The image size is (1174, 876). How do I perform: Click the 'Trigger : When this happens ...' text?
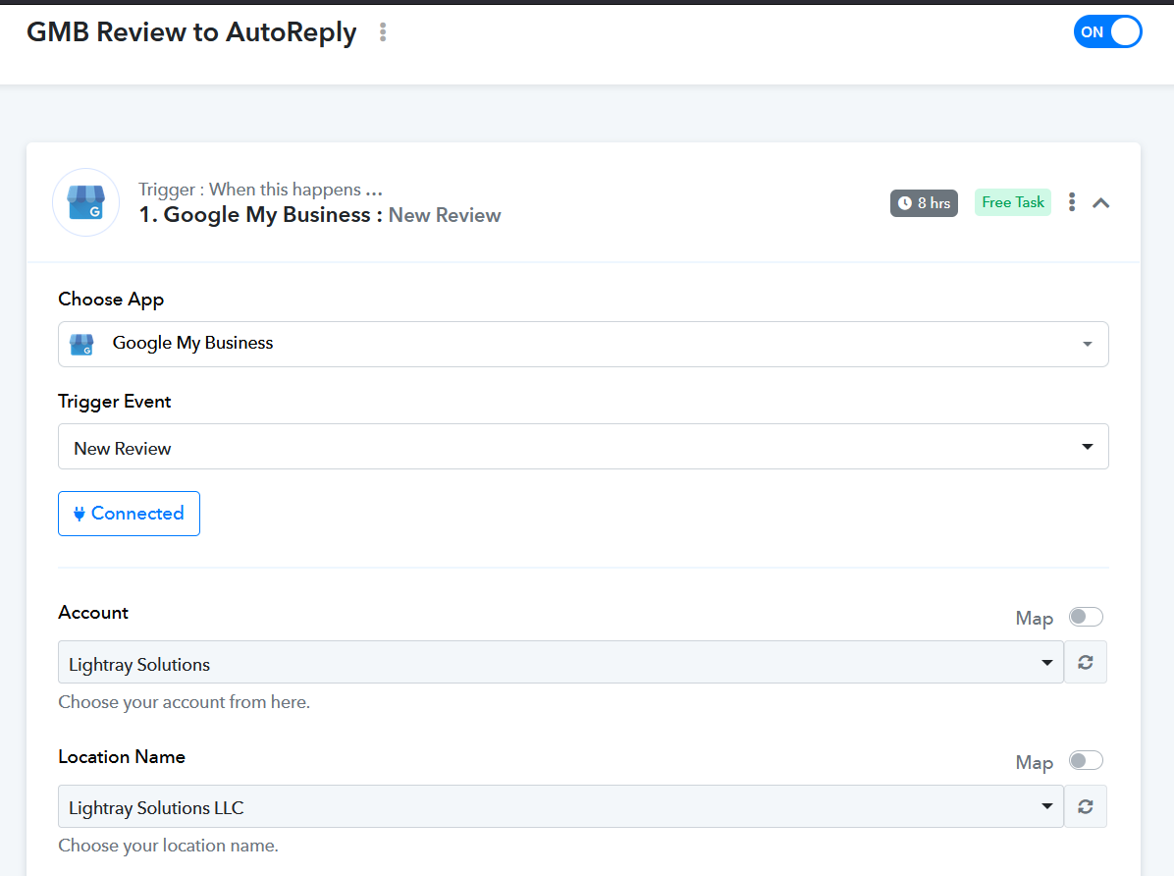pyautogui.click(x=260, y=190)
